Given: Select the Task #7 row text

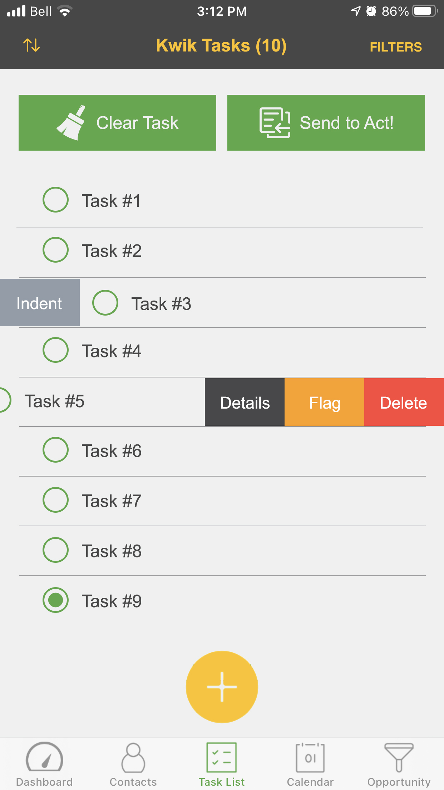Looking at the screenshot, I should (x=112, y=501).
